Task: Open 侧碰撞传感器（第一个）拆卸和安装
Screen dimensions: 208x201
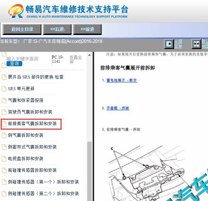Action: click(x=43, y=182)
